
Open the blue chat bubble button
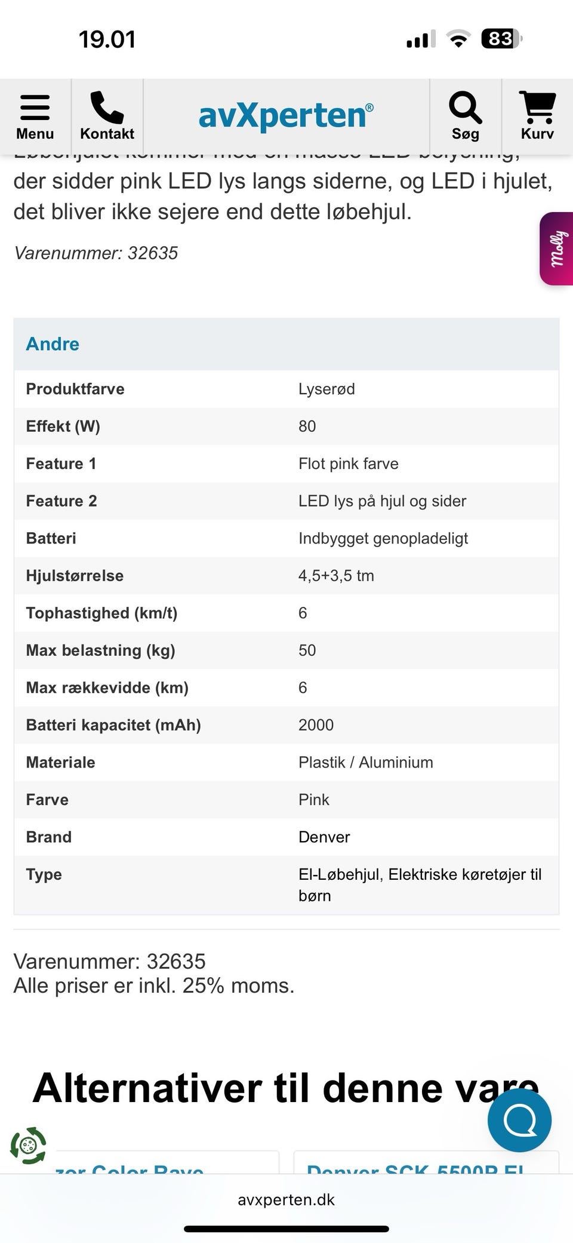[x=519, y=1120]
